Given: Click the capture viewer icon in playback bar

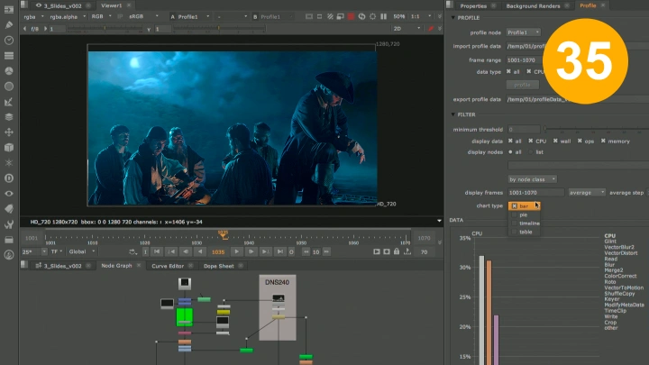Looking at the screenshot, I should click(387, 251).
